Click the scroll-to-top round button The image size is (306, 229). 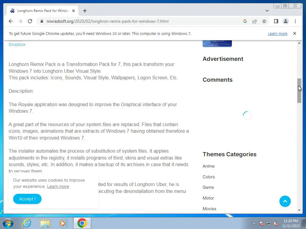(x=285, y=201)
